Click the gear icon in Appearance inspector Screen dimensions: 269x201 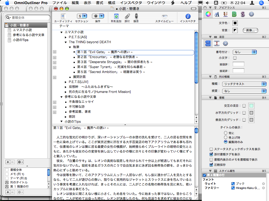click(x=251, y=14)
